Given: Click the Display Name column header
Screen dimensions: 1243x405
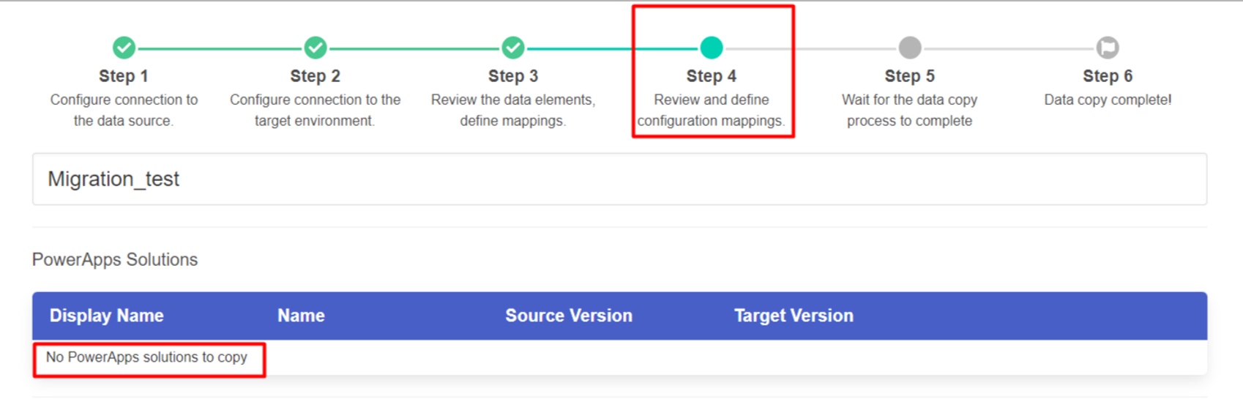Looking at the screenshot, I should (x=107, y=316).
